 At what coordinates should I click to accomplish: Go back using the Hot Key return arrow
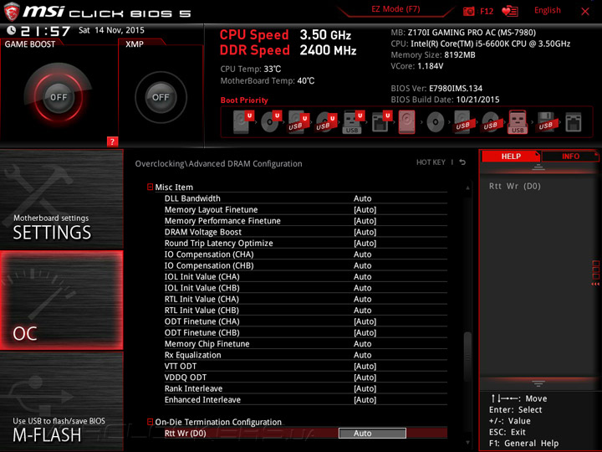pos(462,162)
